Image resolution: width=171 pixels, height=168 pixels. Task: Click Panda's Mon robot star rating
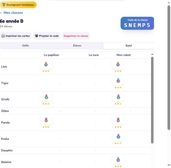[x=118, y=127]
